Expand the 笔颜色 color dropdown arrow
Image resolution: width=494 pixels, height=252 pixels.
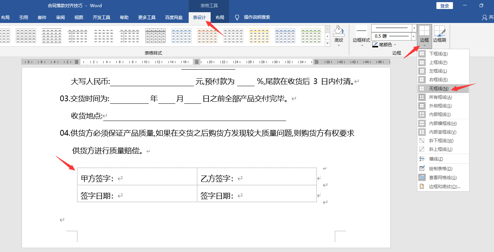[x=395, y=45]
